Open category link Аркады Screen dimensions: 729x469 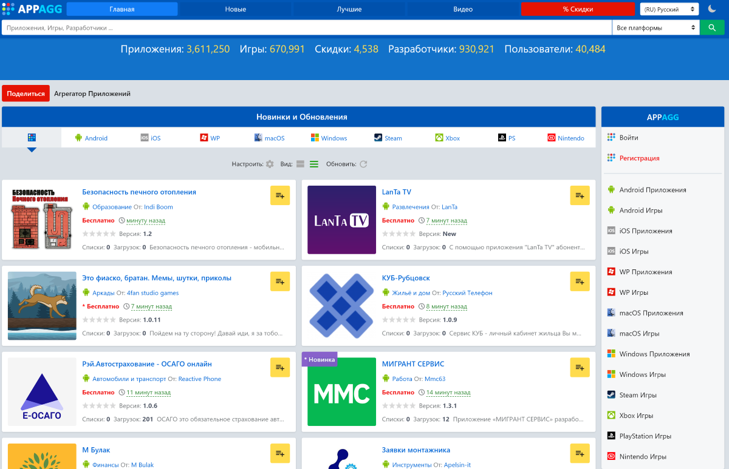(x=103, y=293)
